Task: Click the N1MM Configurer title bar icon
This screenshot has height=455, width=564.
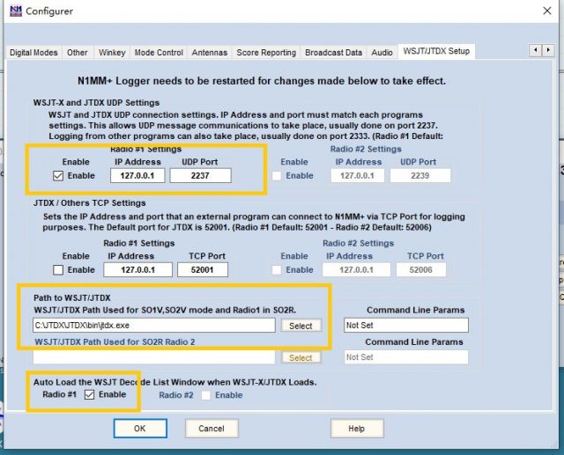Action: coord(16,11)
